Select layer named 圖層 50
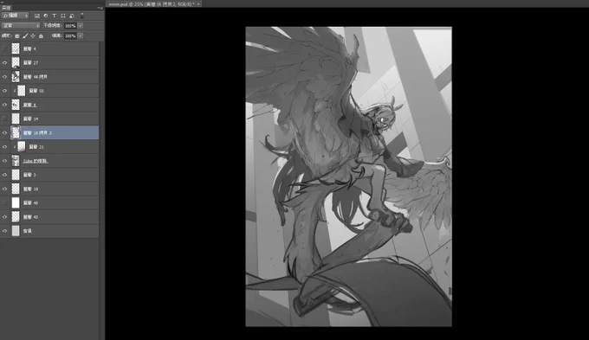Image resolution: width=589 pixels, height=340 pixels. (36, 91)
